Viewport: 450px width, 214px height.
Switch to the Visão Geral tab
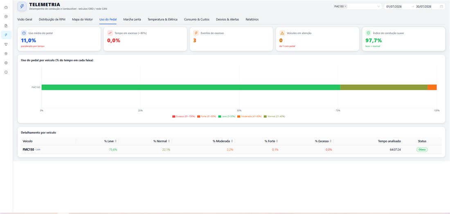tap(25, 20)
